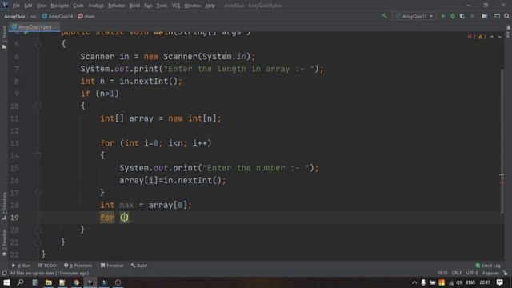Open Windows notification center icon

[499, 282]
